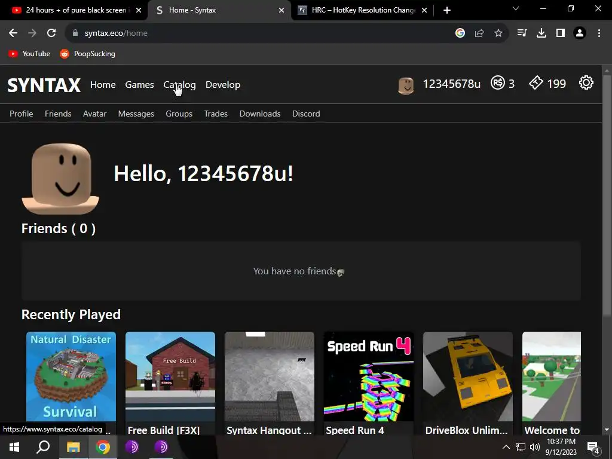Open the media control icon in Chrome toolbar
The image size is (612, 459).
(522, 33)
